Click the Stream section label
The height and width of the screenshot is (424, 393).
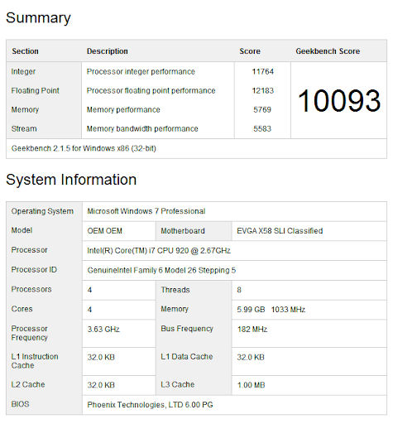coord(24,129)
